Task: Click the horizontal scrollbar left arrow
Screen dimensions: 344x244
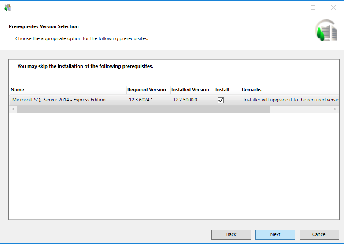Action: coord(13,109)
